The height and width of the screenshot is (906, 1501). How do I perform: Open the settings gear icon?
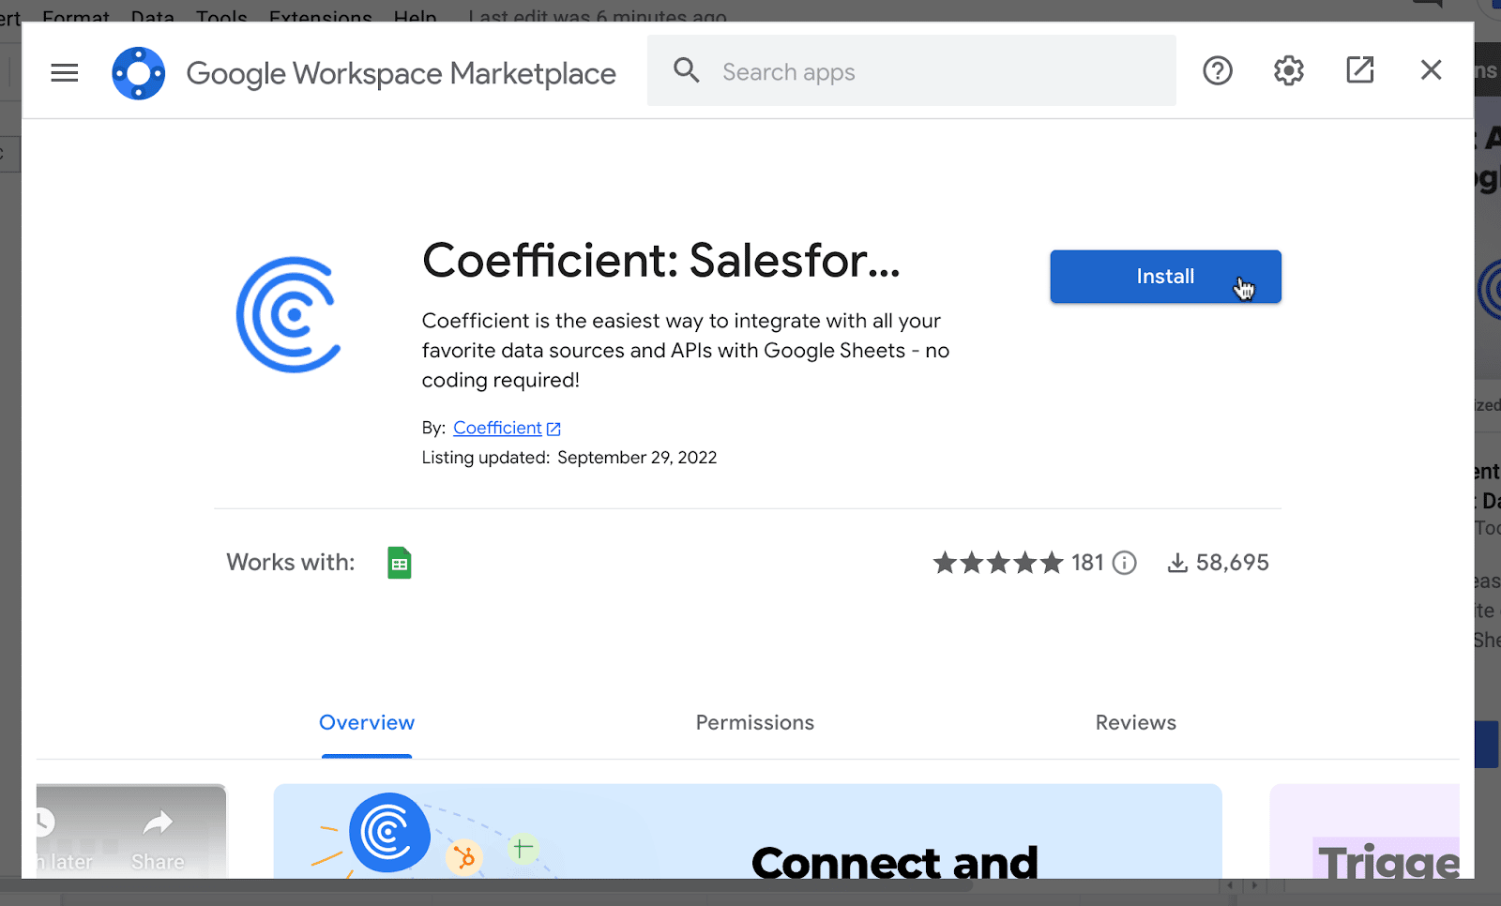(1289, 70)
